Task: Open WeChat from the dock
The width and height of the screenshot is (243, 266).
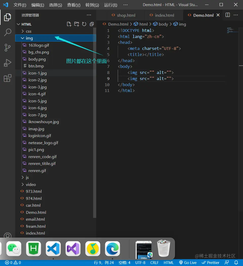Action: [x=14, y=249]
